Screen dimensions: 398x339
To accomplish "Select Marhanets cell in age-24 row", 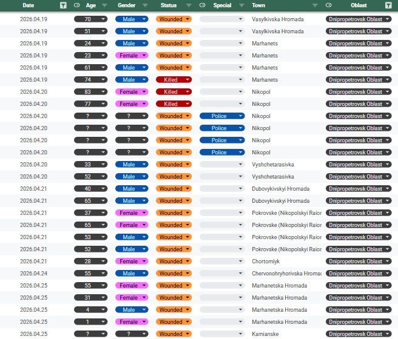I will coord(265,44).
